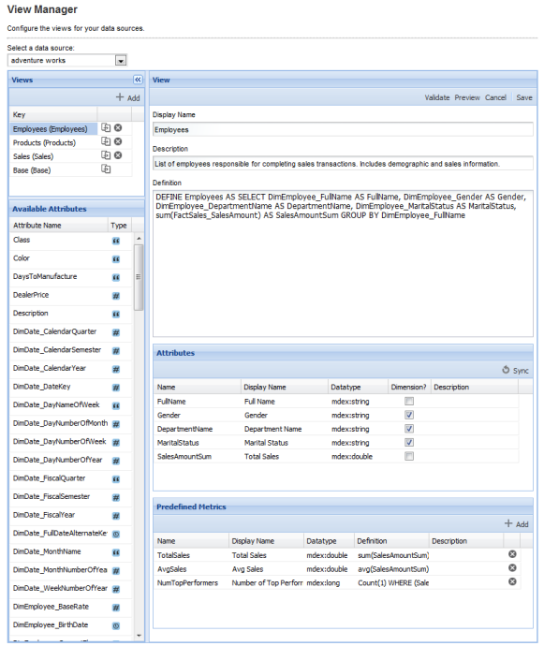
Task: Uncheck Dimension checkbox for Gender
Action: pos(409,415)
